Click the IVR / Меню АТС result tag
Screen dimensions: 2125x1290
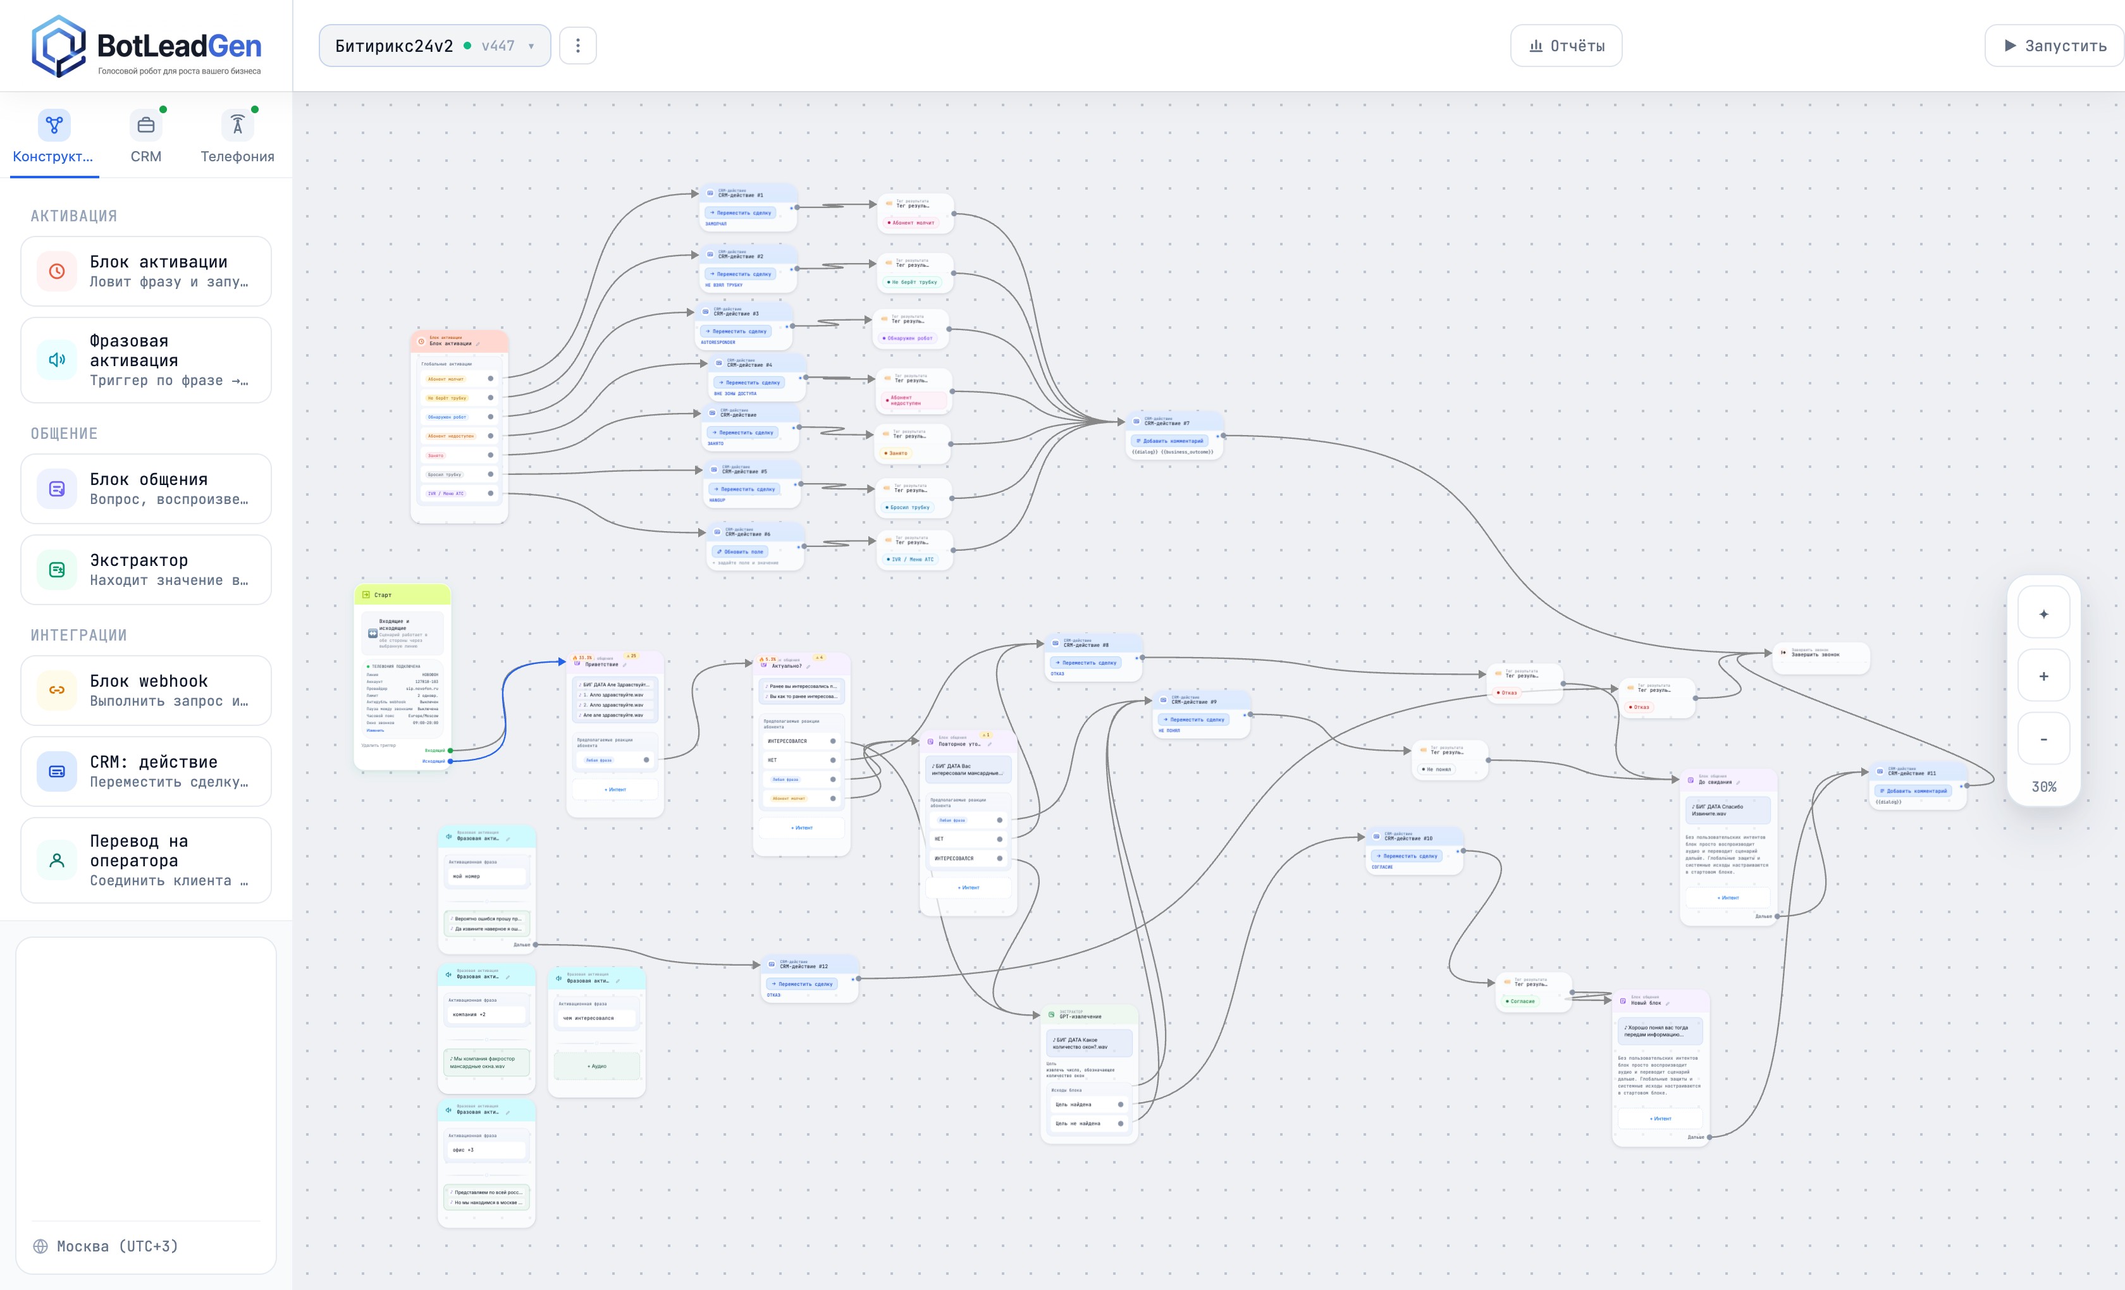coord(910,560)
